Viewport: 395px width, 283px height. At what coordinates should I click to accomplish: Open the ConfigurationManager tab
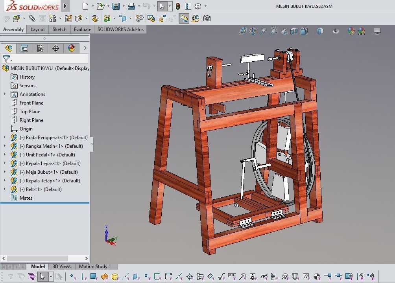40,48
